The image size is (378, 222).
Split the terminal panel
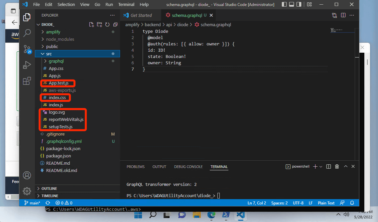[328, 166]
